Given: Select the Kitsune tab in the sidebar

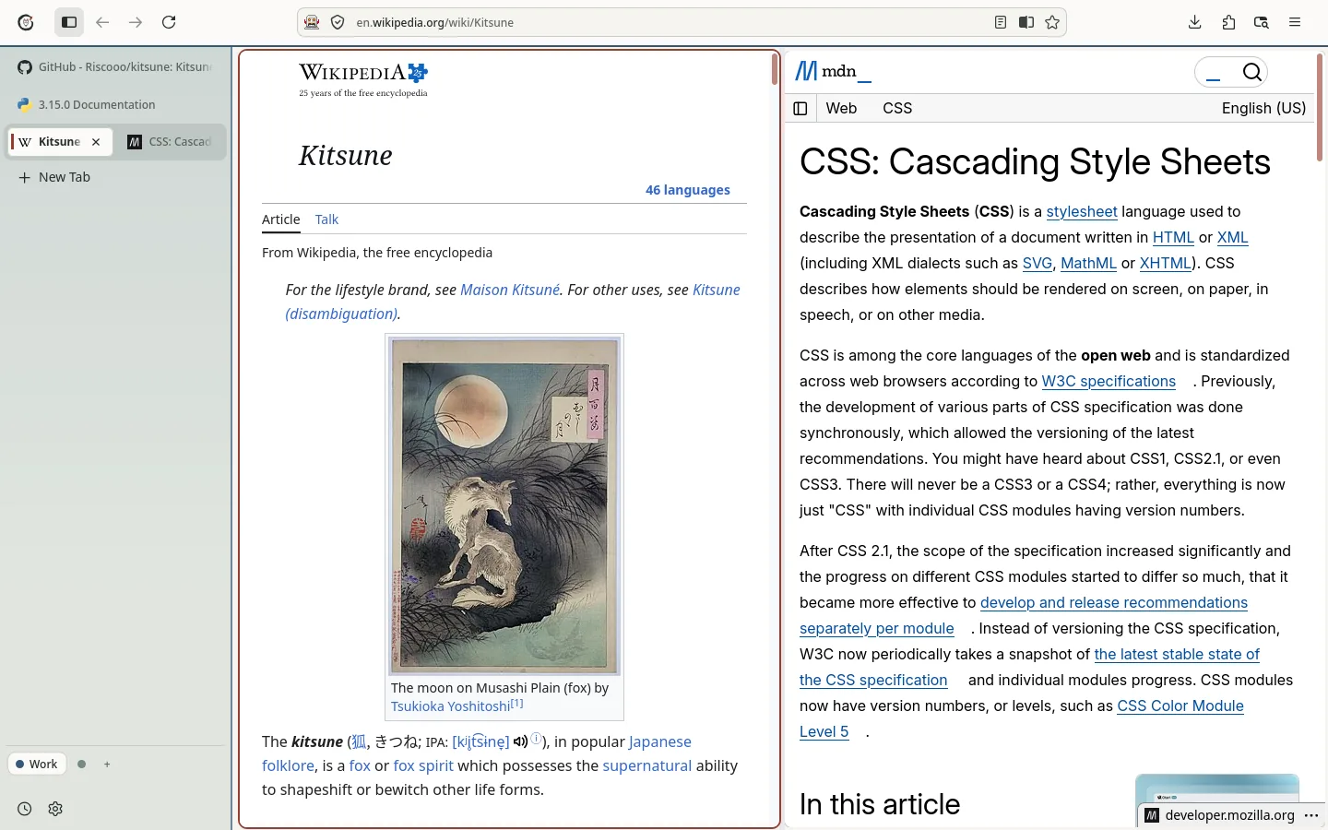Looking at the screenshot, I should click(61, 142).
